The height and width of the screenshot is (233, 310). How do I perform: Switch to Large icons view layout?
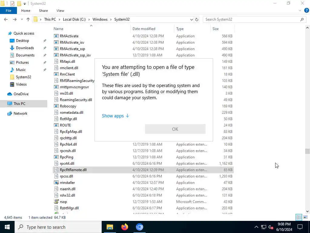(305, 217)
